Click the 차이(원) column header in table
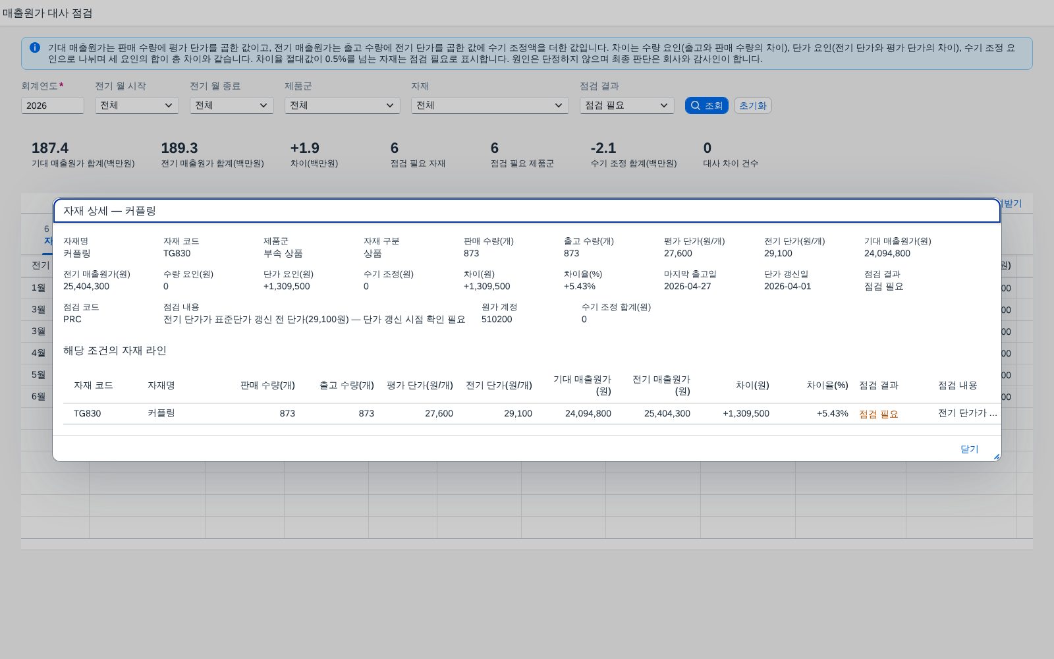The width and height of the screenshot is (1054, 659). (x=752, y=386)
